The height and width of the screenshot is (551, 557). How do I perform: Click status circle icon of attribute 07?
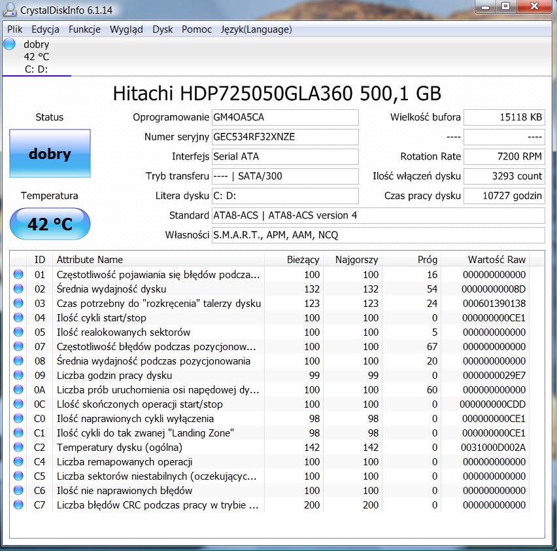(18, 346)
